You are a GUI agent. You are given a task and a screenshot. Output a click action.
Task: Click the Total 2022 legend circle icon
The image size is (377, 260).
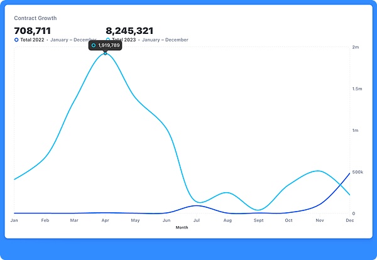point(16,40)
